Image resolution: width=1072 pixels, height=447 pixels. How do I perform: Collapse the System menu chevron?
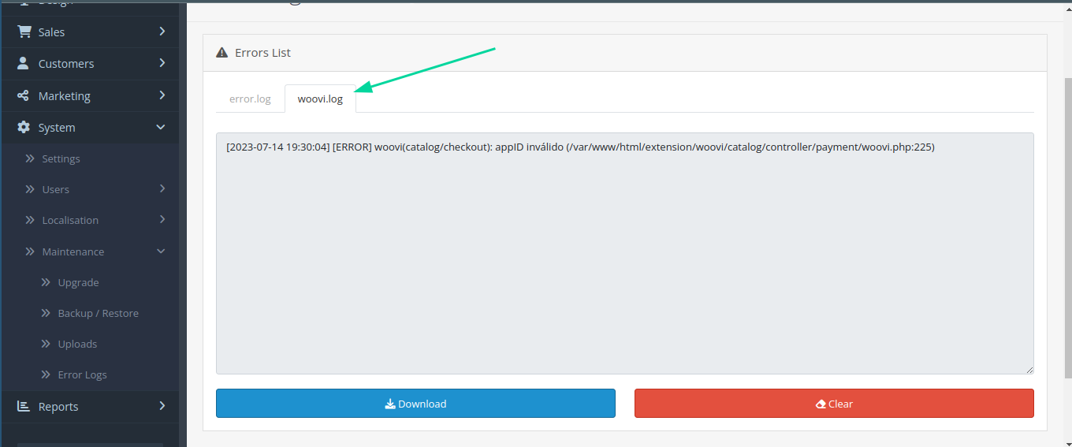pyautogui.click(x=161, y=127)
